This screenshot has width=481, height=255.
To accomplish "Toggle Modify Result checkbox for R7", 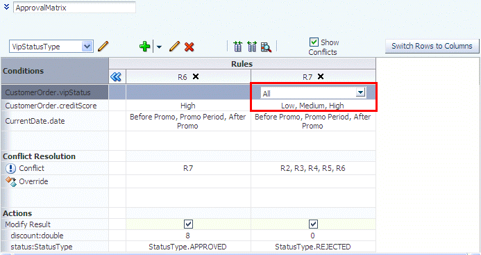I will [313, 224].
